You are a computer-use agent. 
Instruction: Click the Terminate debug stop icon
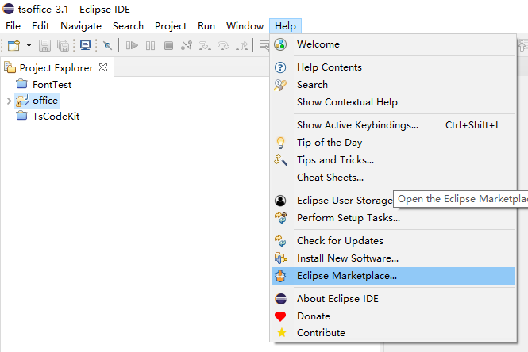[x=168, y=45]
